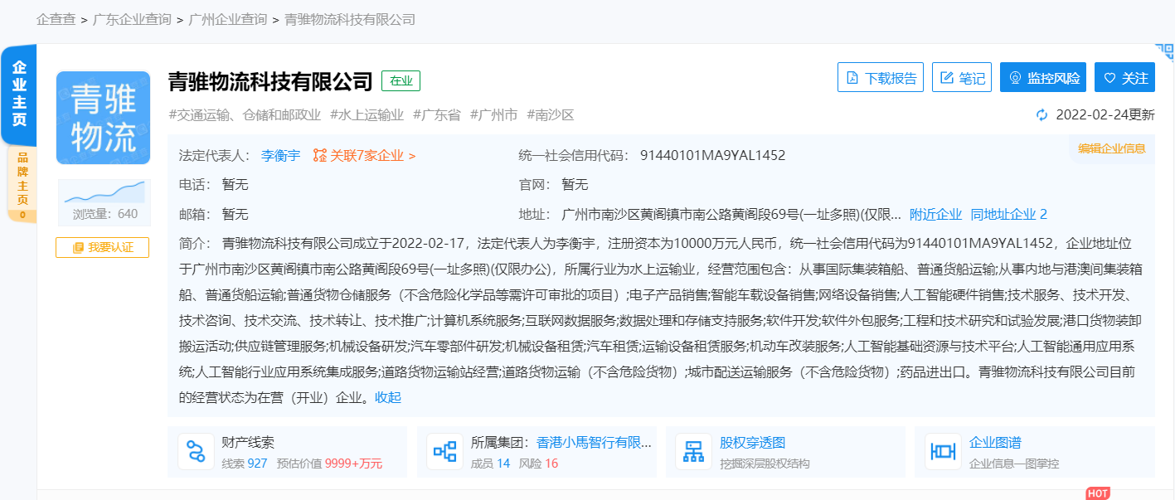This screenshot has height=500, width=1175.
Task: Click the 青雅物流 company logo
Action: 104,118
